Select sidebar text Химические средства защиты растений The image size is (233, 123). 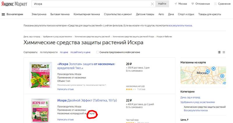(205, 107)
